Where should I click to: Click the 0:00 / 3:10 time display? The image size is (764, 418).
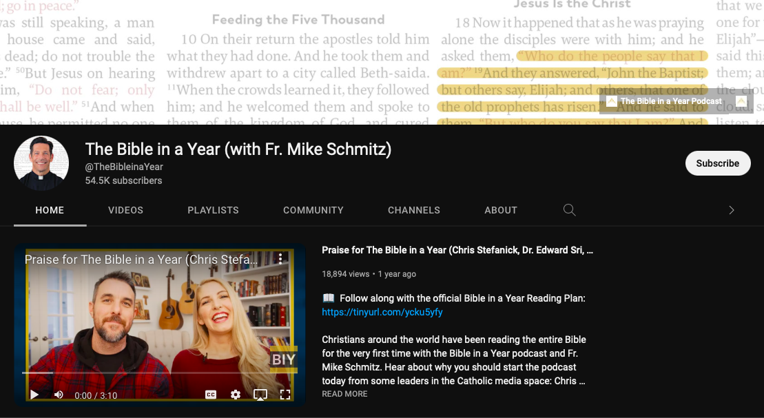[96, 395]
